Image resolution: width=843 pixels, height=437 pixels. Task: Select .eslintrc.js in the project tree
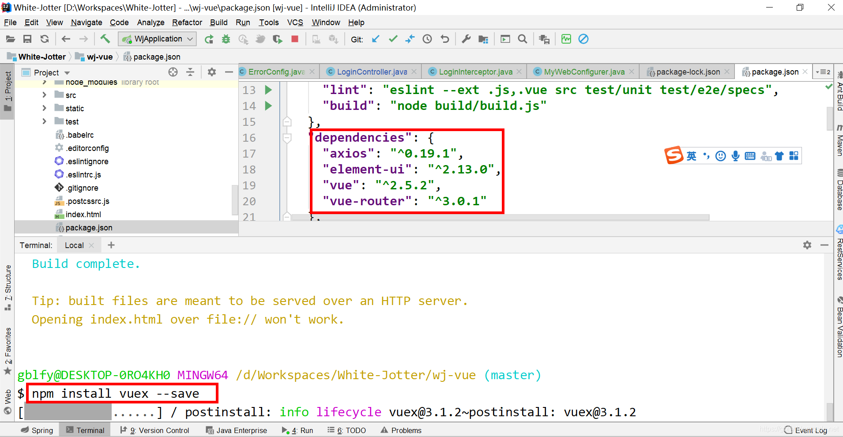click(x=83, y=175)
